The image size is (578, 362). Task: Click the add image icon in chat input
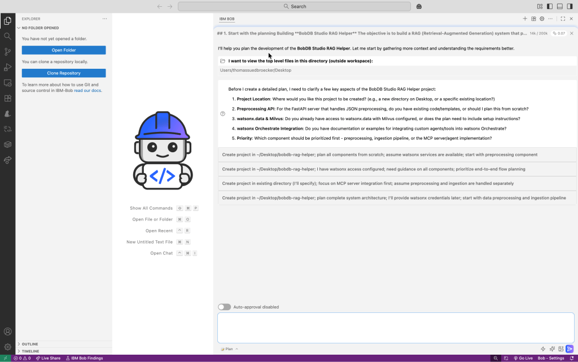click(561, 349)
